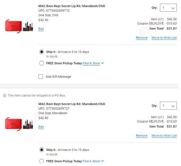Remove the Marrakesh lip kit from the bag
This screenshot has height=166, width=181.
tap(142, 136)
